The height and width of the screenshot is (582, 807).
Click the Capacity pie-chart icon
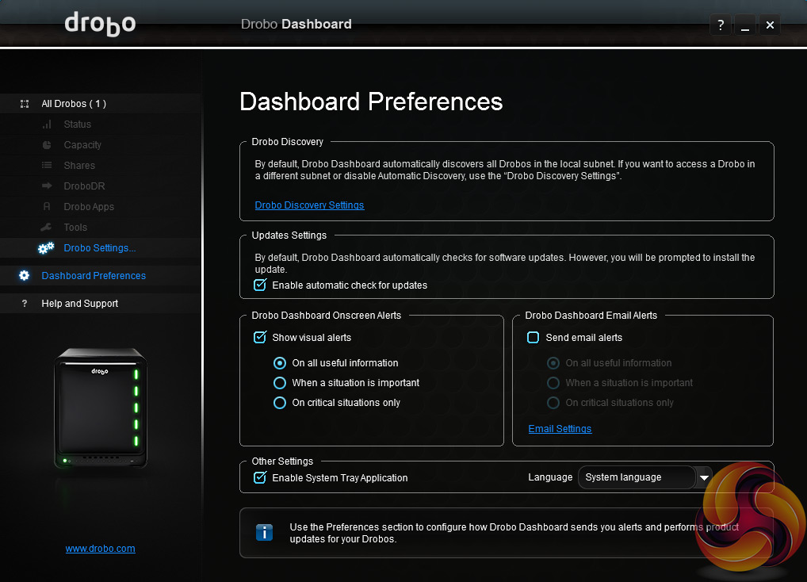click(47, 145)
